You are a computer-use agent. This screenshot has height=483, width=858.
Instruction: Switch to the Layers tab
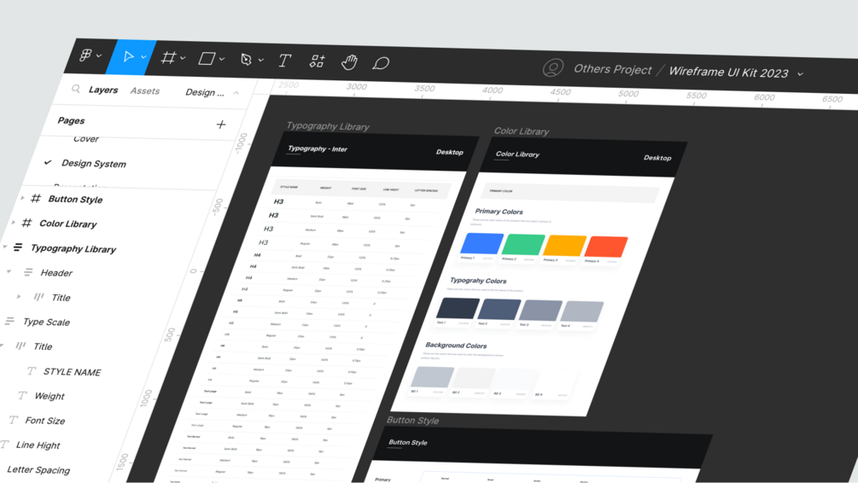tap(103, 90)
